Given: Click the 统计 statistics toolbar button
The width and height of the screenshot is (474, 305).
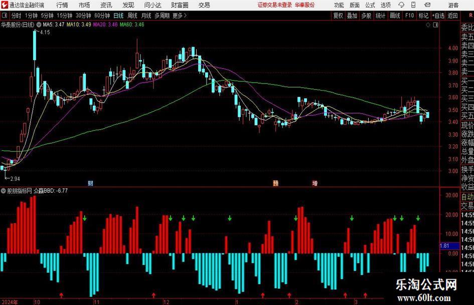Looking at the screenshot, I should coord(380,16).
